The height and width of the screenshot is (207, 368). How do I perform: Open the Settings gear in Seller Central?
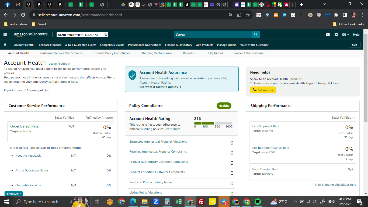click(x=336, y=34)
